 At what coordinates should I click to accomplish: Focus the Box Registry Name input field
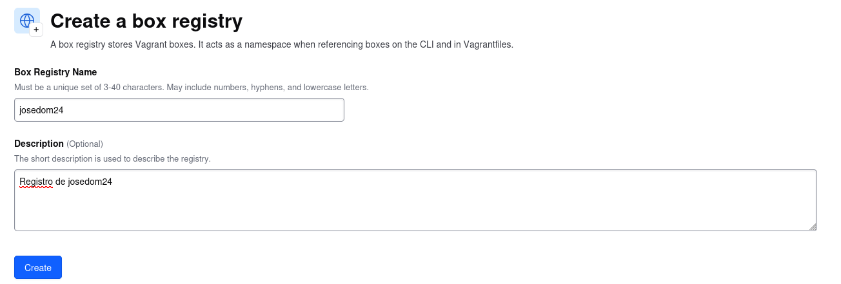(x=179, y=109)
